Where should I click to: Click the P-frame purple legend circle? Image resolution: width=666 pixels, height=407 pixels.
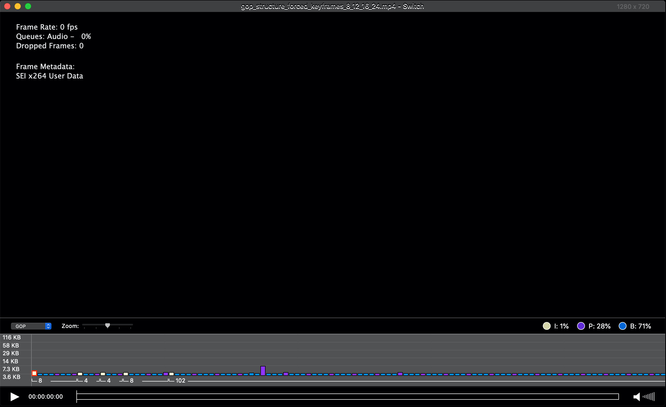[x=581, y=326]
